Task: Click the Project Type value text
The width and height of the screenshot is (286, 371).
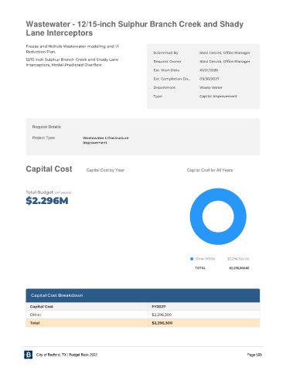Action: coord(106,140)
